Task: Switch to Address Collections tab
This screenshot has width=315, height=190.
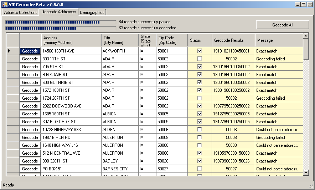Action: click(21, 12)
